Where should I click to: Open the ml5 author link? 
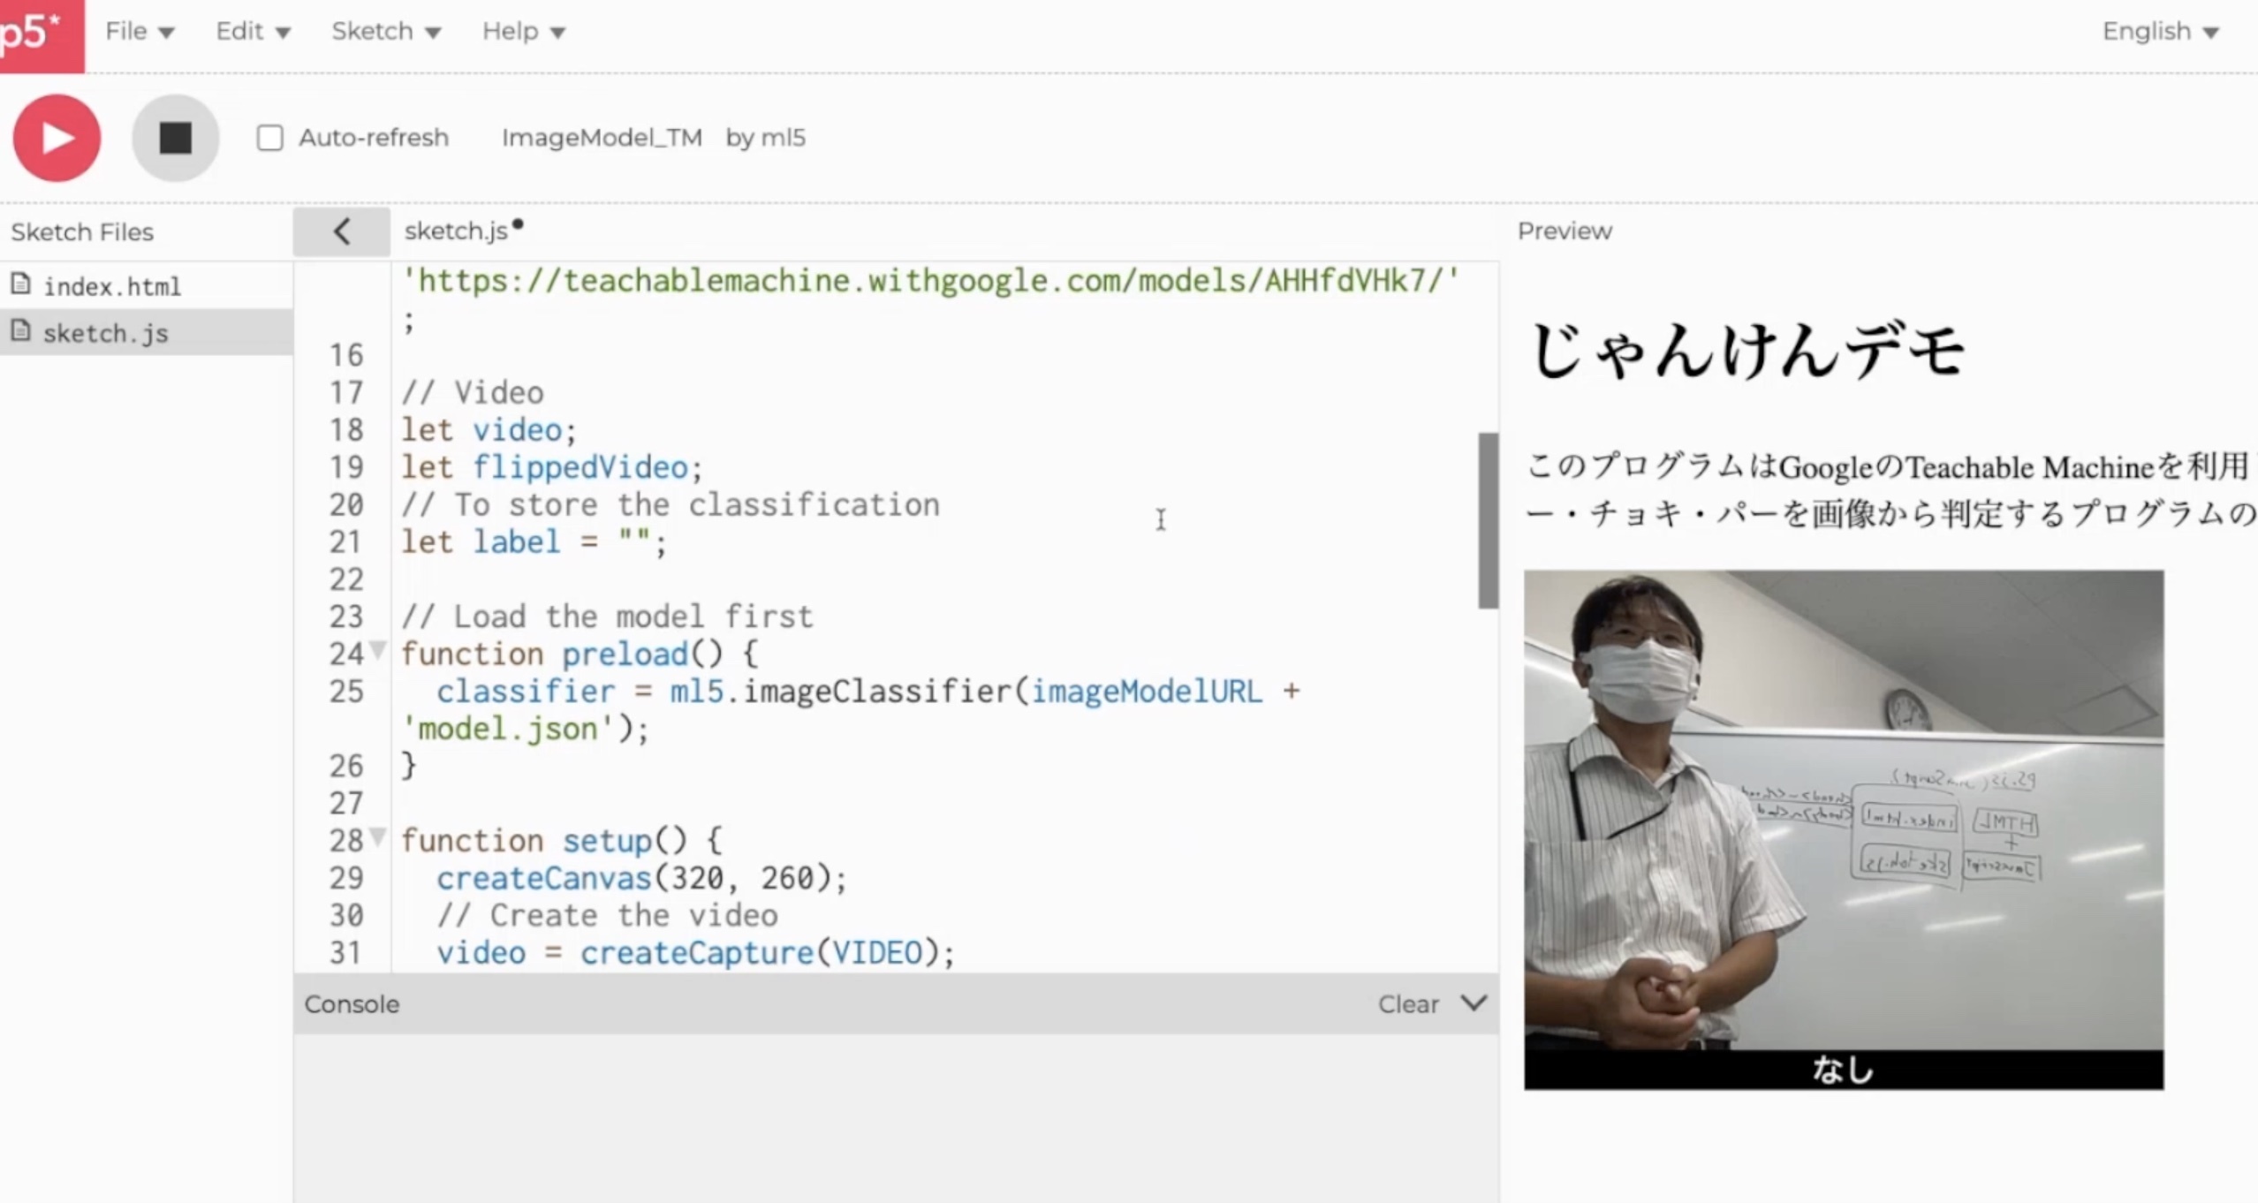tap(783, 138)
